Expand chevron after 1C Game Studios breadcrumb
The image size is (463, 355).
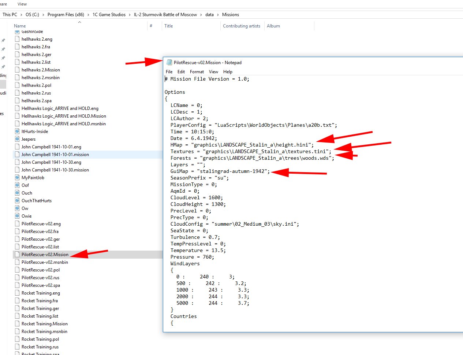130,15
